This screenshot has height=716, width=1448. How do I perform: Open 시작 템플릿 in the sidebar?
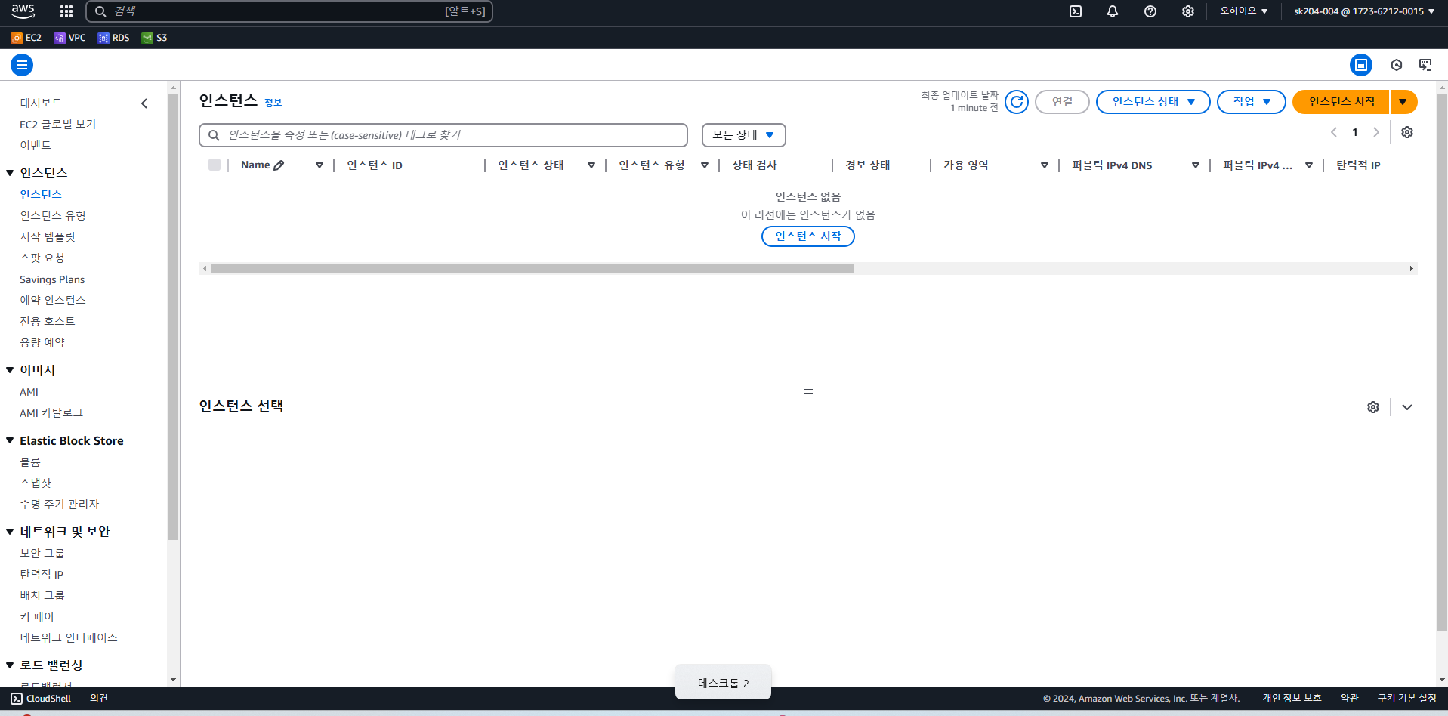click(x=48, y=236)
